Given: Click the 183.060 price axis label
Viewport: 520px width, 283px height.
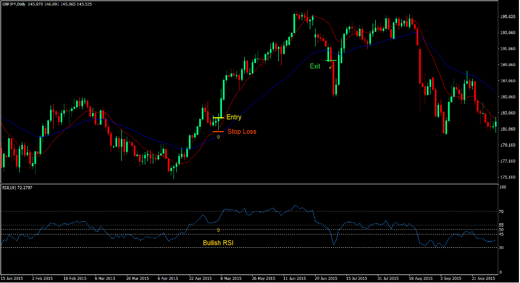Looking at the screenshot, I should coord(508,114).
